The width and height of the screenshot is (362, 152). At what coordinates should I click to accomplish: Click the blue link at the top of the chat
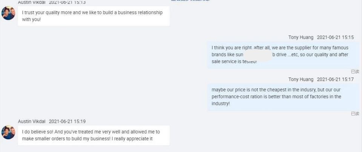point(190,1)
